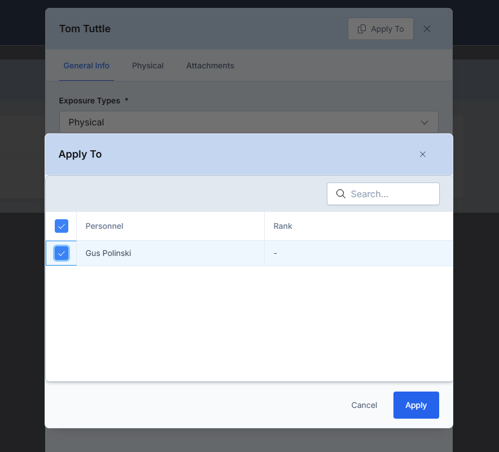Uncheck the Gus Polinski checkbox
The image size is (499, 452).
click(62, 254)
